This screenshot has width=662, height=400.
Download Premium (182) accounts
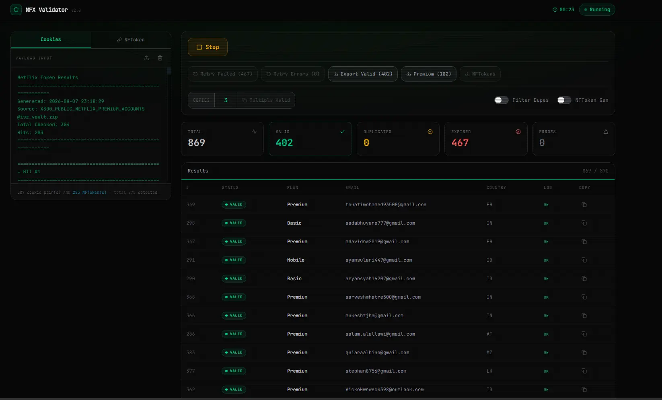click(x=429, y=74)
